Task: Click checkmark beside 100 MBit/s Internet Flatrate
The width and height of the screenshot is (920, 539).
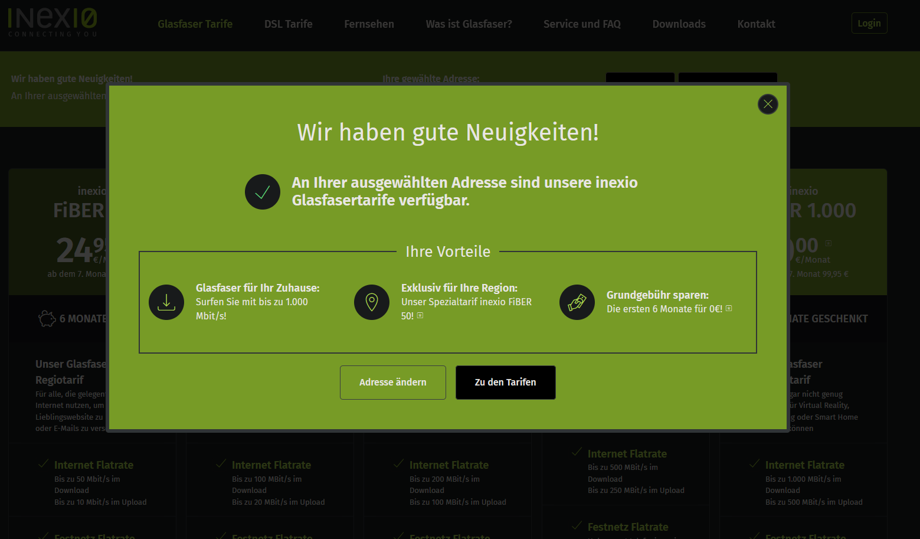Action: (x=221, y=464)
